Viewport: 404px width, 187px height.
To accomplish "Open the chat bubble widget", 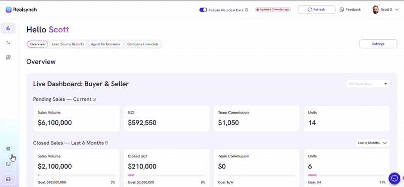I will click(394, 178).
